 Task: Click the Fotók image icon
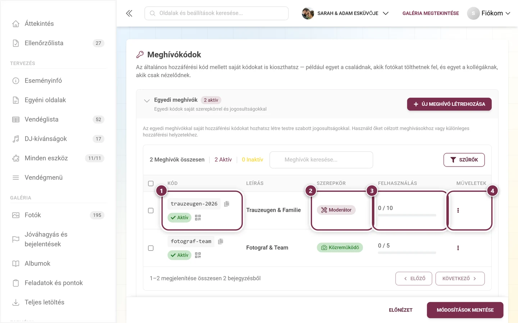[x=16, y=215]
